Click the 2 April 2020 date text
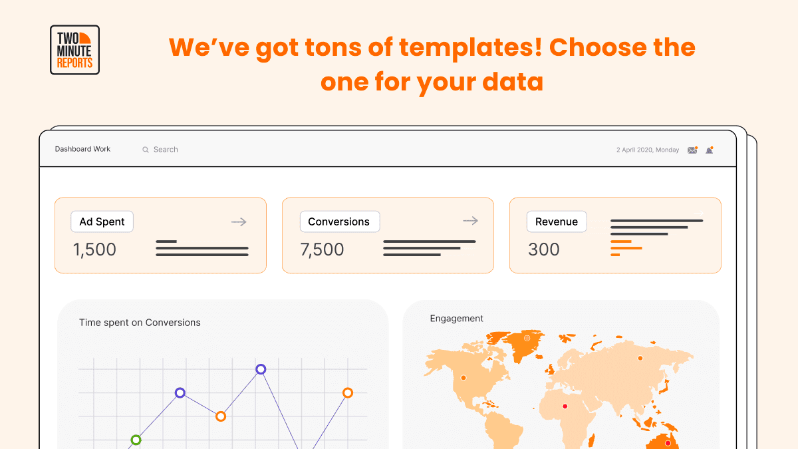 pyautogui.click(x=648, y=150)
